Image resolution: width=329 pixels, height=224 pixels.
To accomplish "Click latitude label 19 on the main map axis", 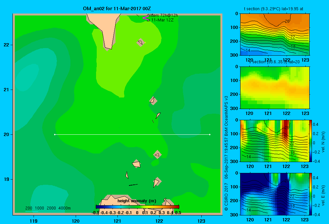I will [x=7, y=179].
